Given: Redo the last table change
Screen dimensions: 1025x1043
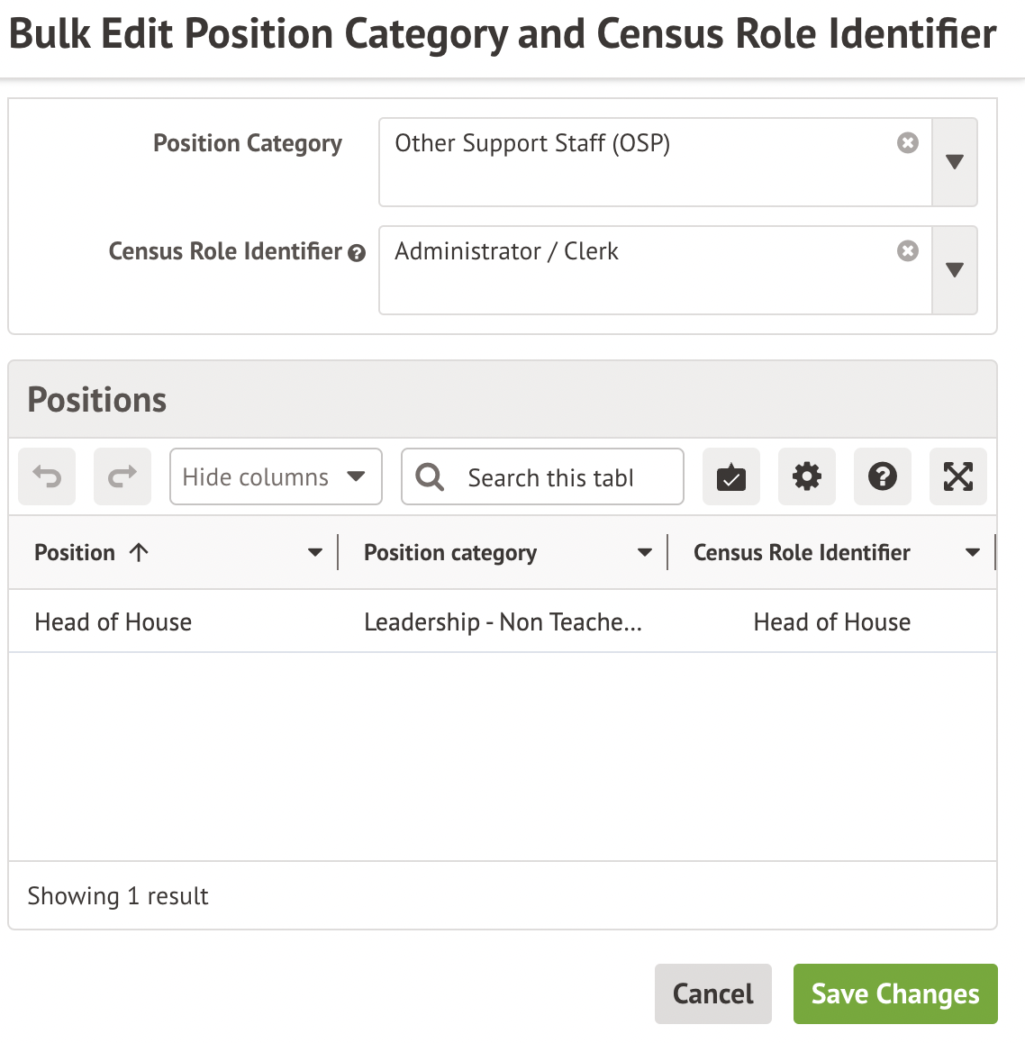Looking at the screenshot, I should coord(122,476).
